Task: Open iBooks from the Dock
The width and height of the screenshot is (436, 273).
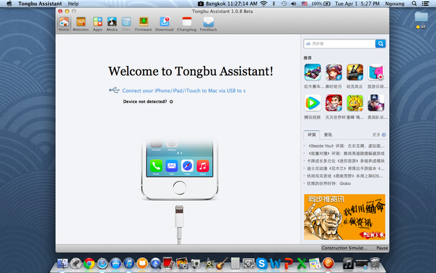Action: (142, 263)
